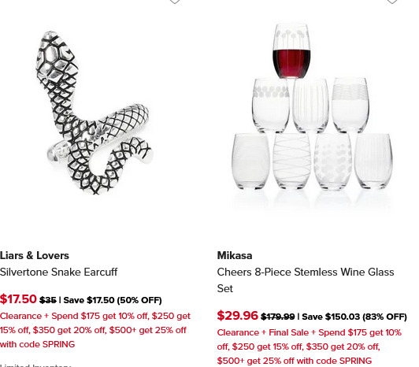Click the SPRING code in wine glass promo
Image resolution: width=419 pixels, height=367 pixels.
[355, 361]
